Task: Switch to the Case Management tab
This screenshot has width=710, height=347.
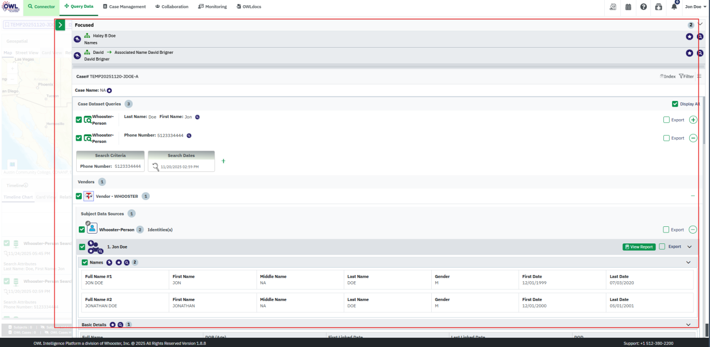Action: [x=124, y=7]
